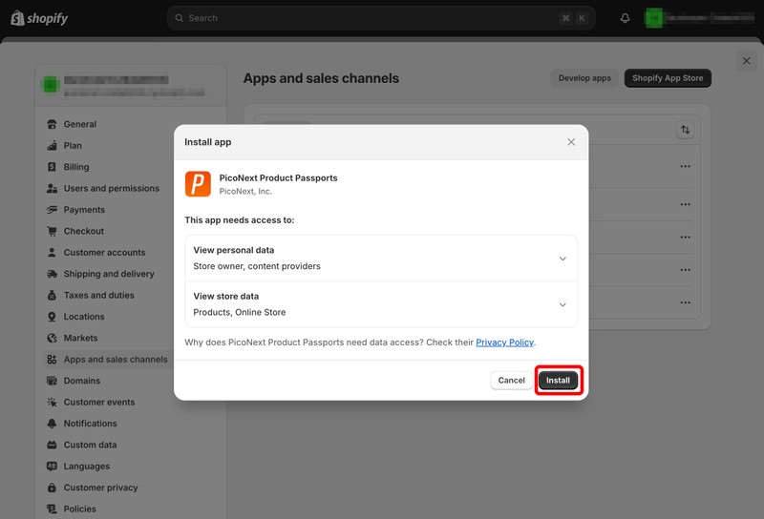This screenshot has width=764, height=519.
Task: Click the Checkout cart icon
Action: tap(53, 231)
